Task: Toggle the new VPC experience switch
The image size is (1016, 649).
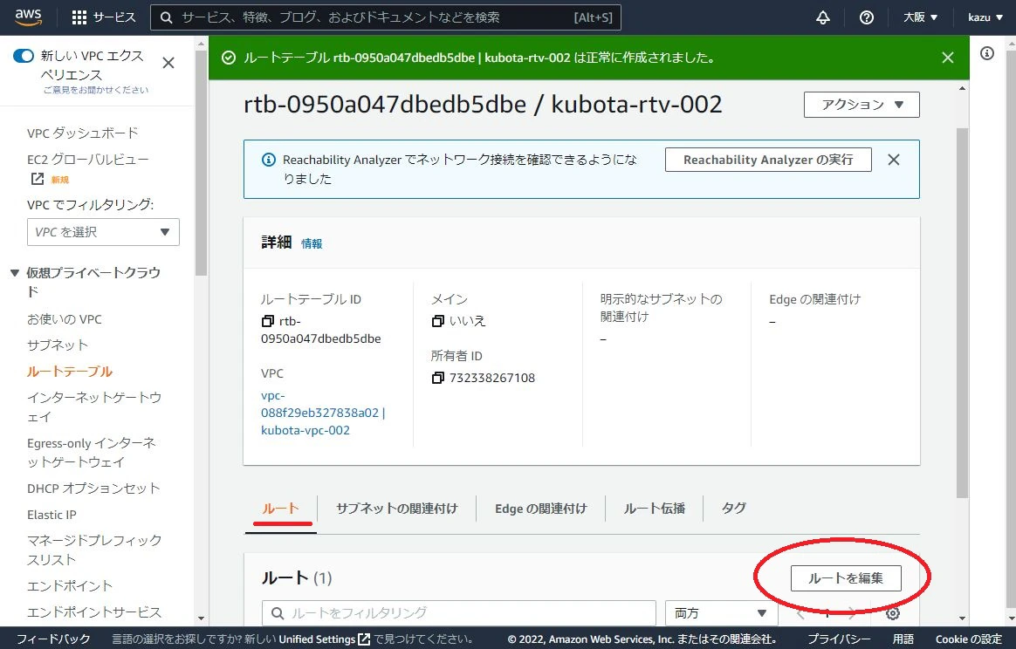Action: click(x=24, y=56)
